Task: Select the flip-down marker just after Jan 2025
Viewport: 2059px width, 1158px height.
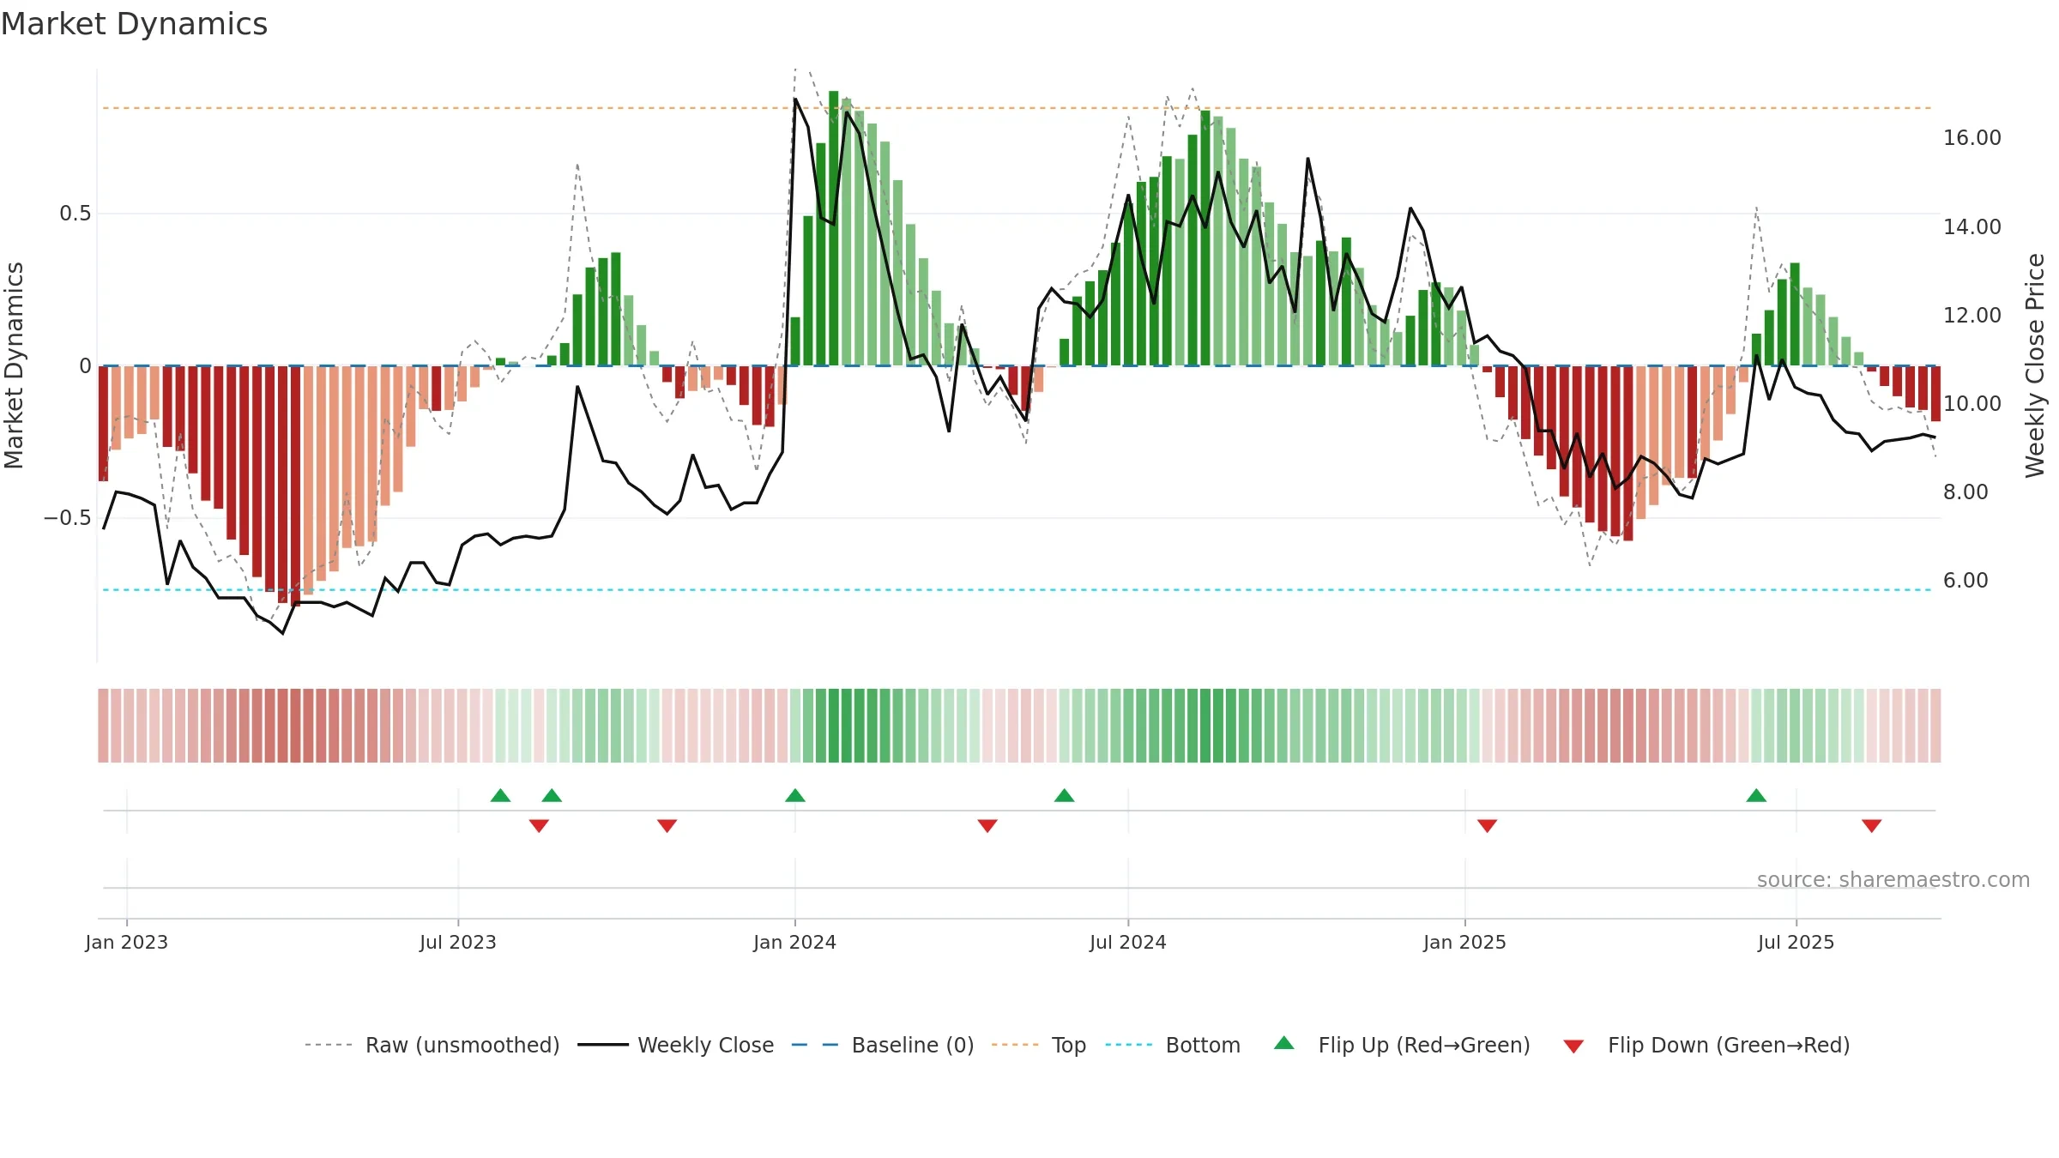Action: pyautogui.click(x=1488, y=825)
